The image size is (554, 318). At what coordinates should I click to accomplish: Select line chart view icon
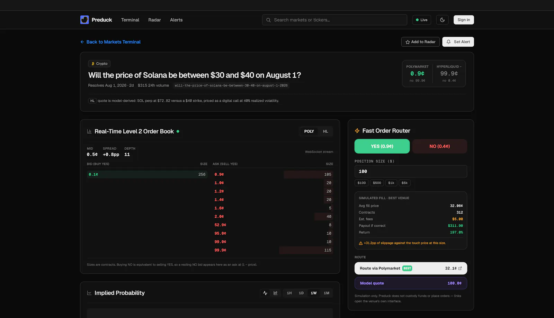(265, 293)
